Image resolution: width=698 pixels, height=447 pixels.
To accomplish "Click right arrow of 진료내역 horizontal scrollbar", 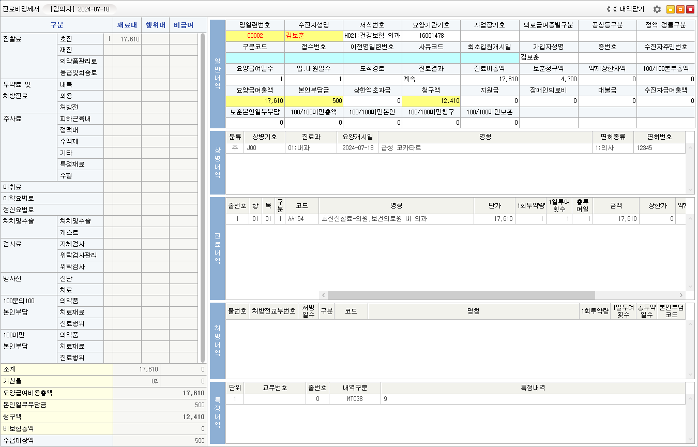I will tap(680, 295).
